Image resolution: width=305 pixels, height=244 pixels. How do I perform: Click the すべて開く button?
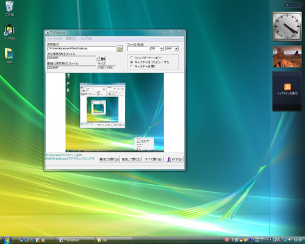153,159
